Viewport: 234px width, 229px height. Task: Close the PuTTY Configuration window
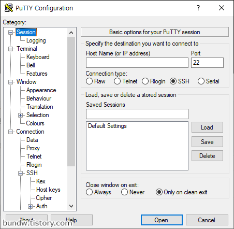(x=222, y=8)
